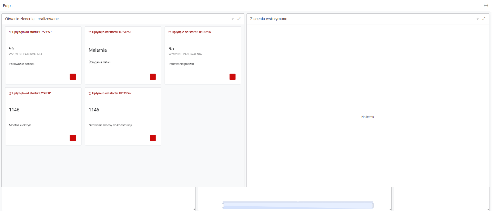
Task: Click the Zlecenia wstrzymane panel header
Action: [x=268, y=19]
